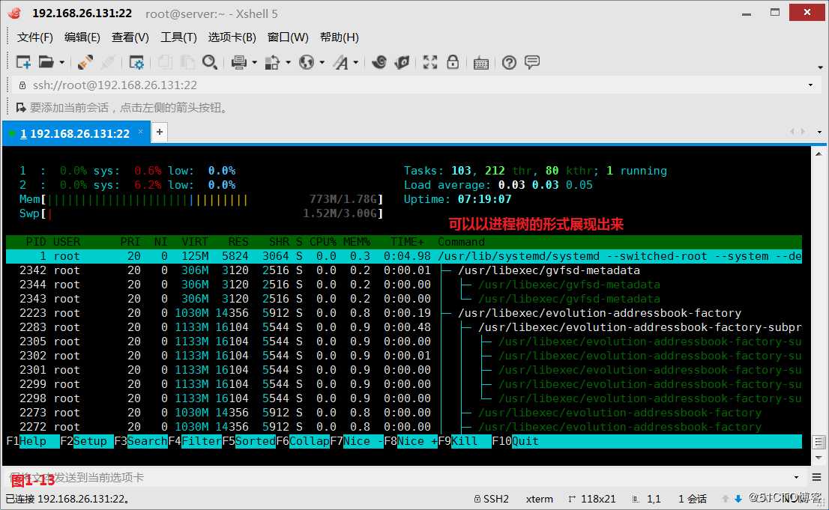Select the PID 1 systemd process row
The height and width of the screenshot is (510, 829).
(x=404, y=256)
